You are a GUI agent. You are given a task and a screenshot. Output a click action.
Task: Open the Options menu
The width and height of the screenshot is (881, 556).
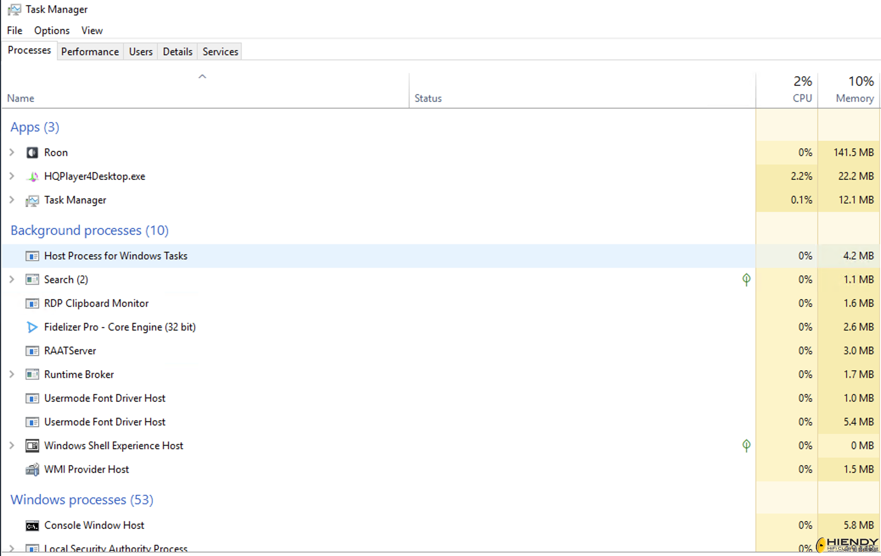[52, 30]
